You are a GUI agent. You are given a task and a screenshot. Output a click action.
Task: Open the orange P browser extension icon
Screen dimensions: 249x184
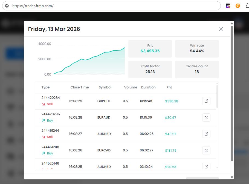point(238,6)
